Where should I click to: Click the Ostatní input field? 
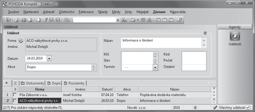click(194, 67)
